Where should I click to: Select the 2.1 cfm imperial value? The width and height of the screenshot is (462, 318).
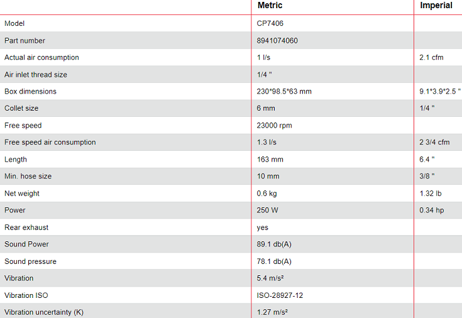(431, 58)
